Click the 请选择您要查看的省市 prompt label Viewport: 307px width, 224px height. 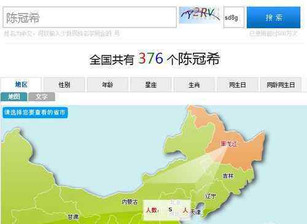(35, 112)
